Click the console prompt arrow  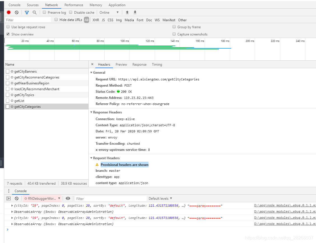click(8, 230)
